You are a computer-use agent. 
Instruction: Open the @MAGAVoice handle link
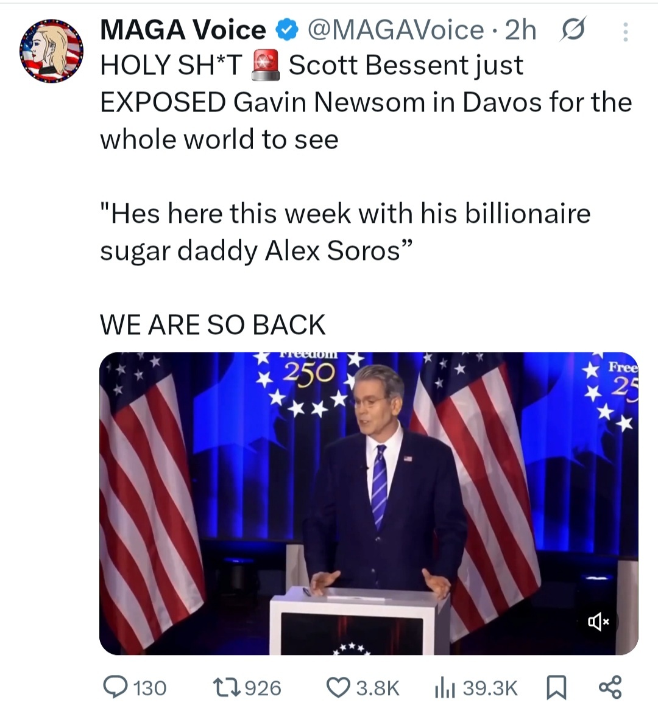(395, 30)
